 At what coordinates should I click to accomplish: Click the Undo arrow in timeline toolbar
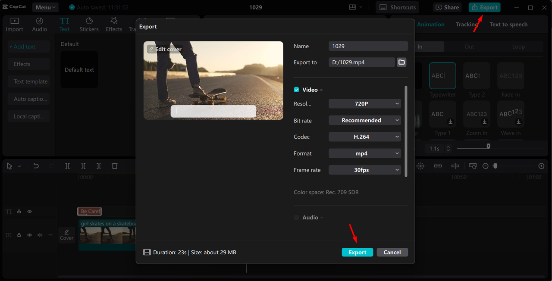click(36, 166)
